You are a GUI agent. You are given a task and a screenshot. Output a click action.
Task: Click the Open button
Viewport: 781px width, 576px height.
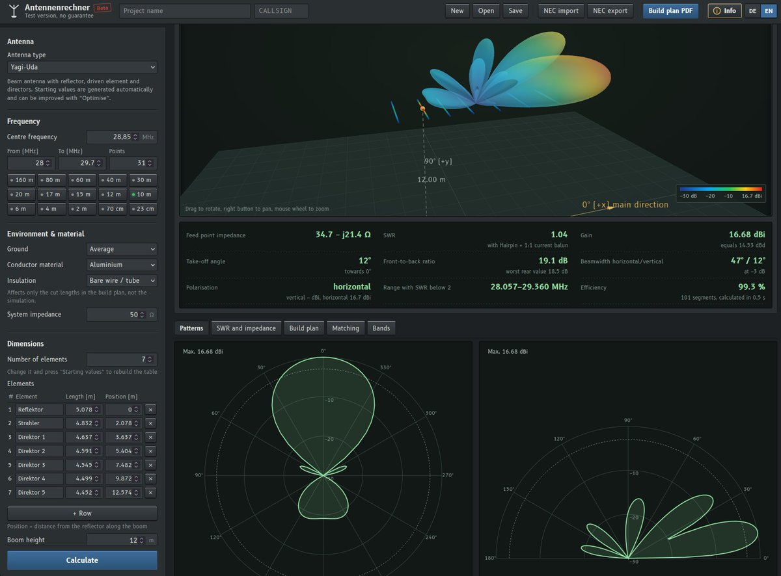486,11
